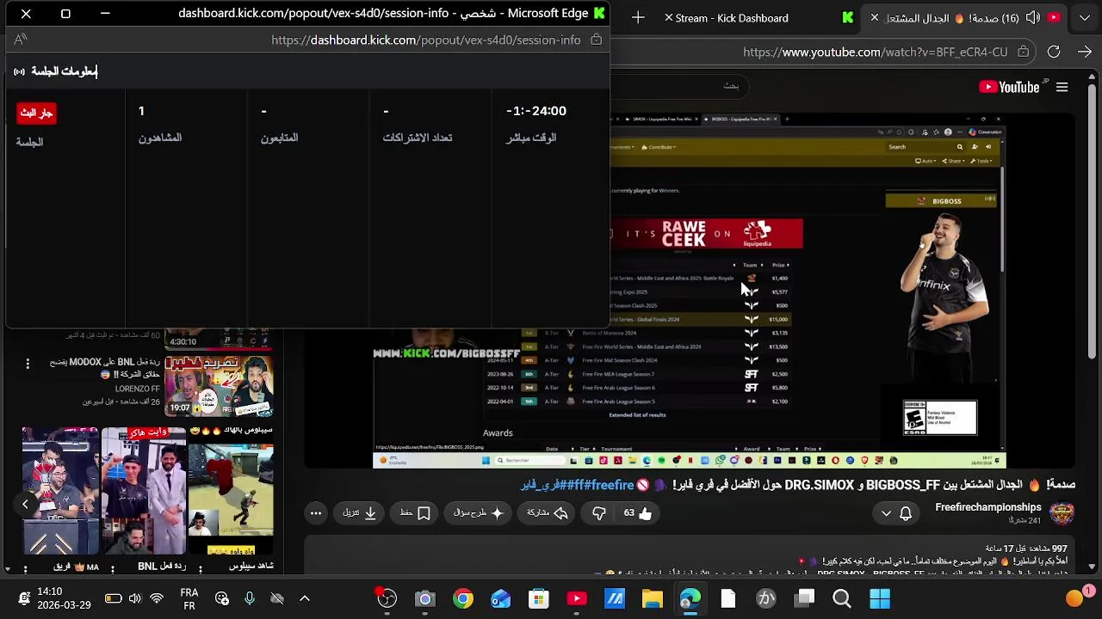This screenshot has width=1102, height=619.
Task: Open the سيبلوس بالهاك shorts thumbnail
Action: tap(231, 491)
